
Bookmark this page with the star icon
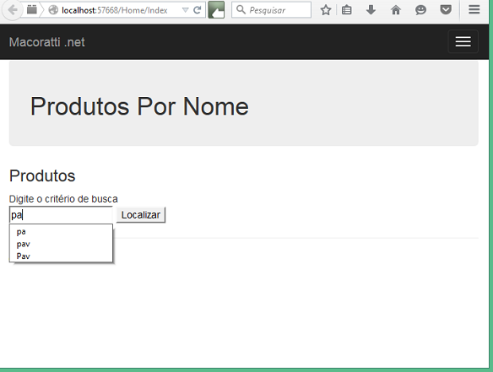[326, 10]
